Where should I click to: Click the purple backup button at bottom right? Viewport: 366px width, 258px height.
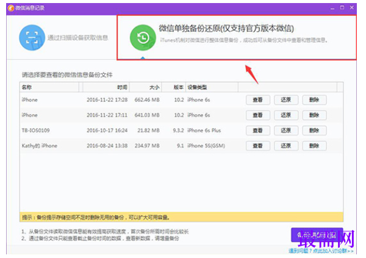(x=317, y=235)
